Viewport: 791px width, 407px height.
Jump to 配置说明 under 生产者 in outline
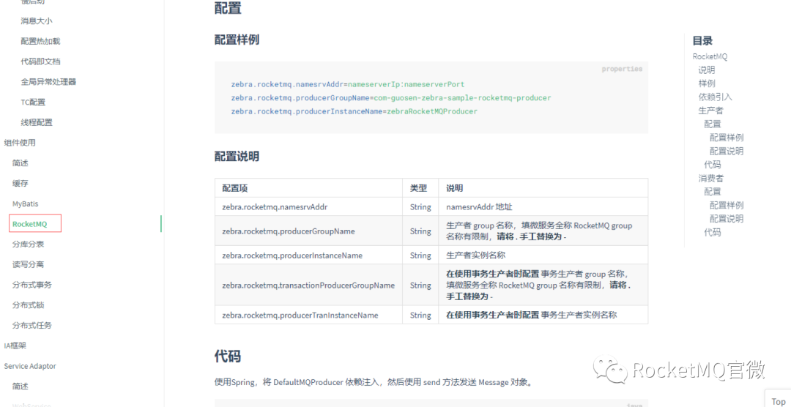point(727,151)
